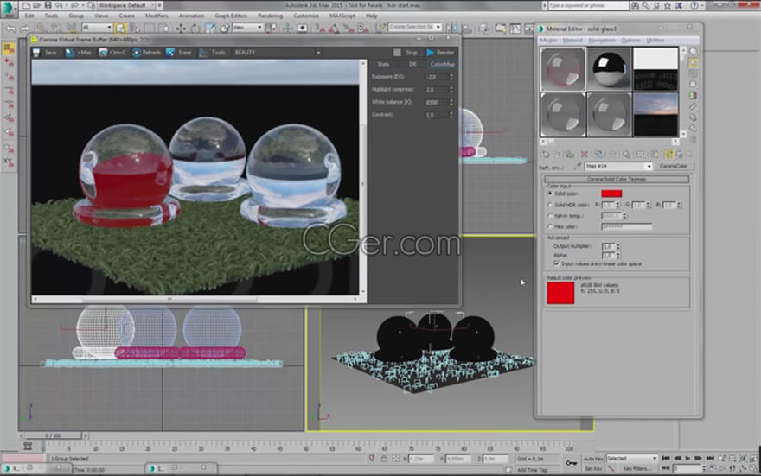Click the color check icon in Material Editor

pos(693,95)
